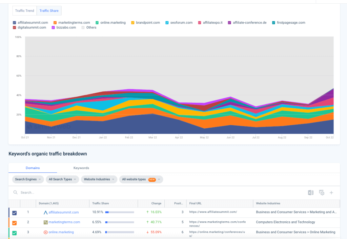The width and height of the screenshot is (347, 239).
Task: Toggle the affiliatesummit.com legend checkbox
Action: click(x=14, y=22)
